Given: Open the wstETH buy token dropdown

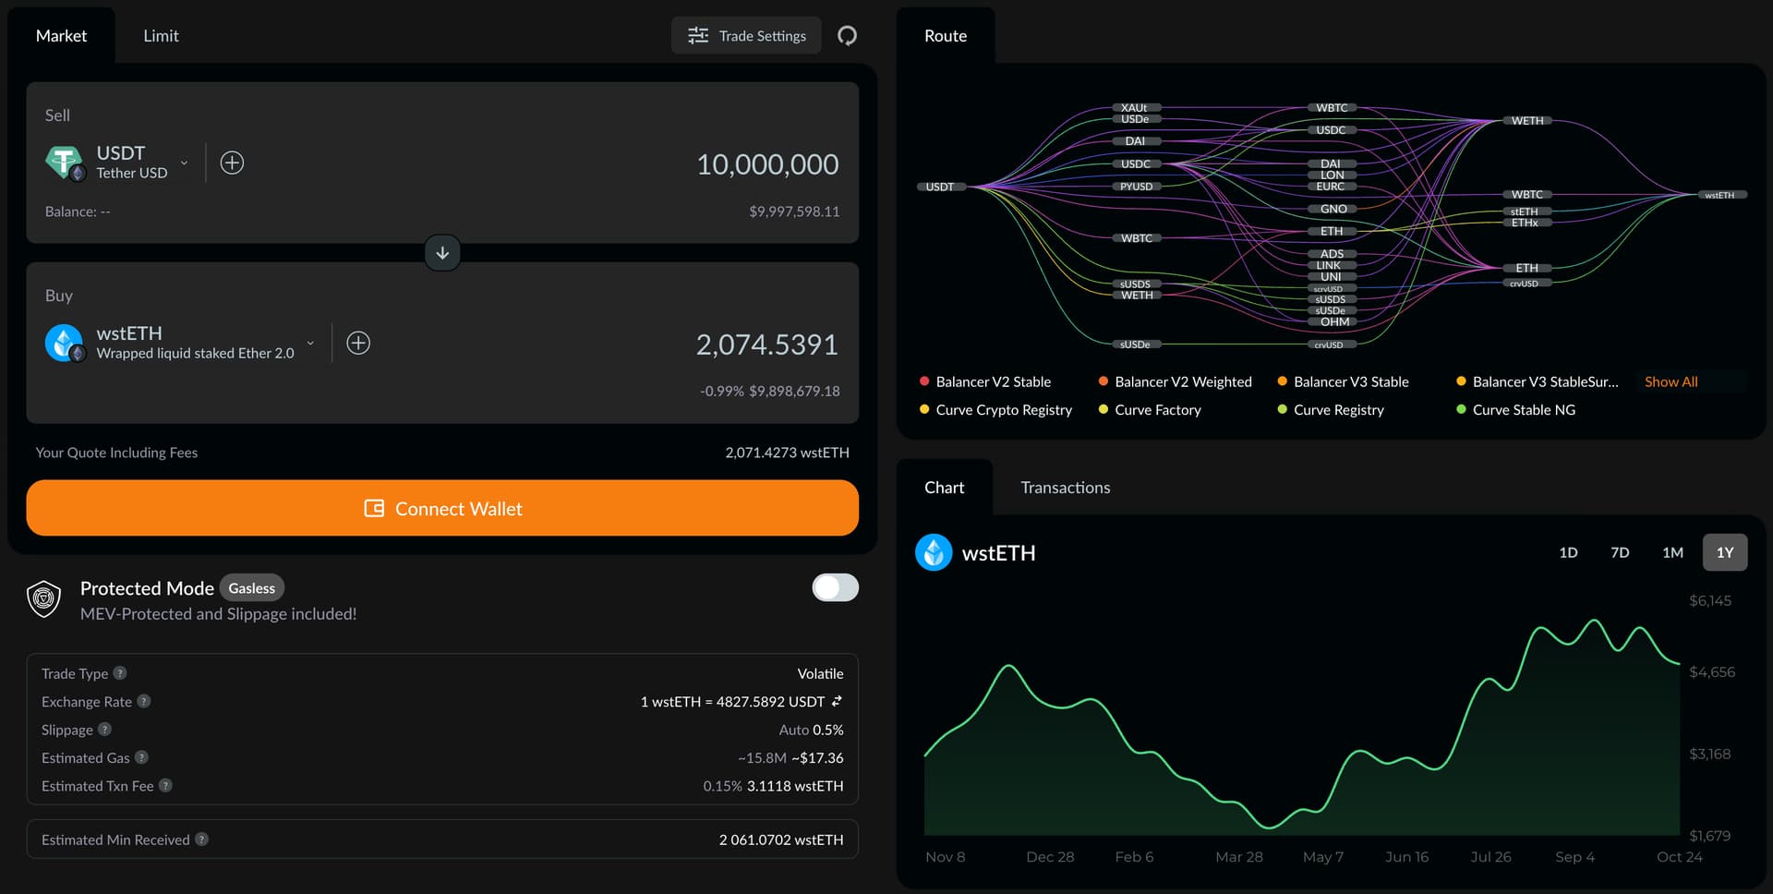Looking at the screenshot, I should tap(310, 344).
